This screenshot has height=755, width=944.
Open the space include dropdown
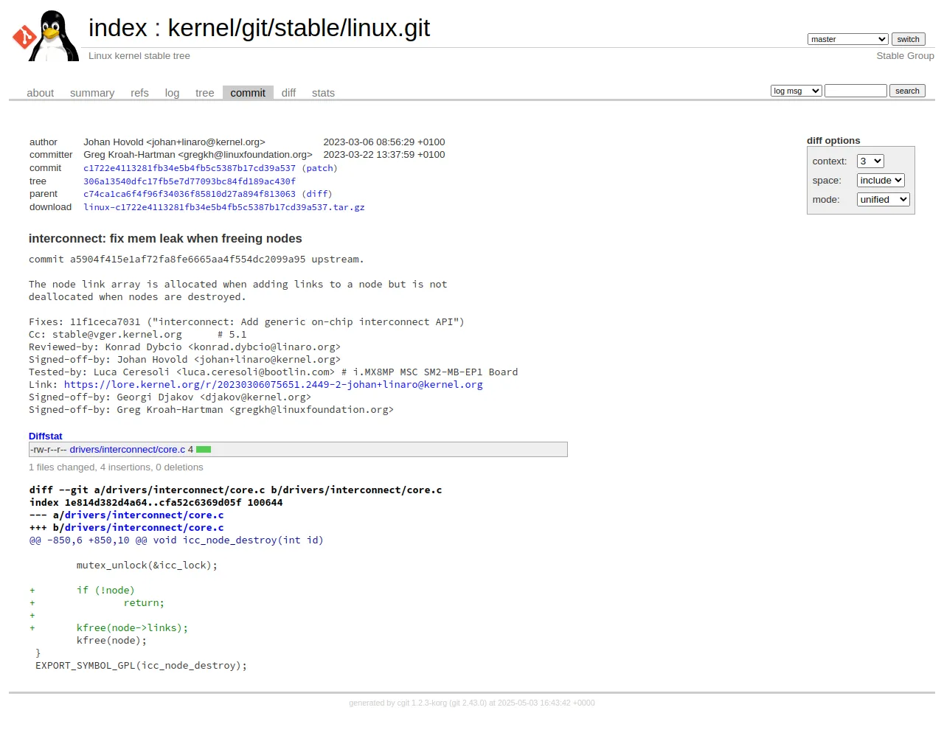881,181
